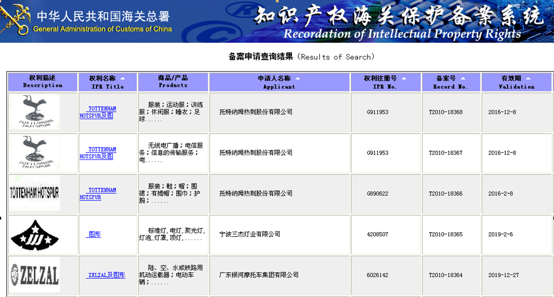554x297 pixels.
Task: Click cockerel logo thumbnail for record T2010-18368
Action: coord(34,111)
